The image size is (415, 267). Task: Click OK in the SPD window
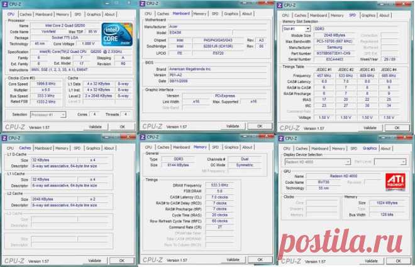(x=397, y=128)
